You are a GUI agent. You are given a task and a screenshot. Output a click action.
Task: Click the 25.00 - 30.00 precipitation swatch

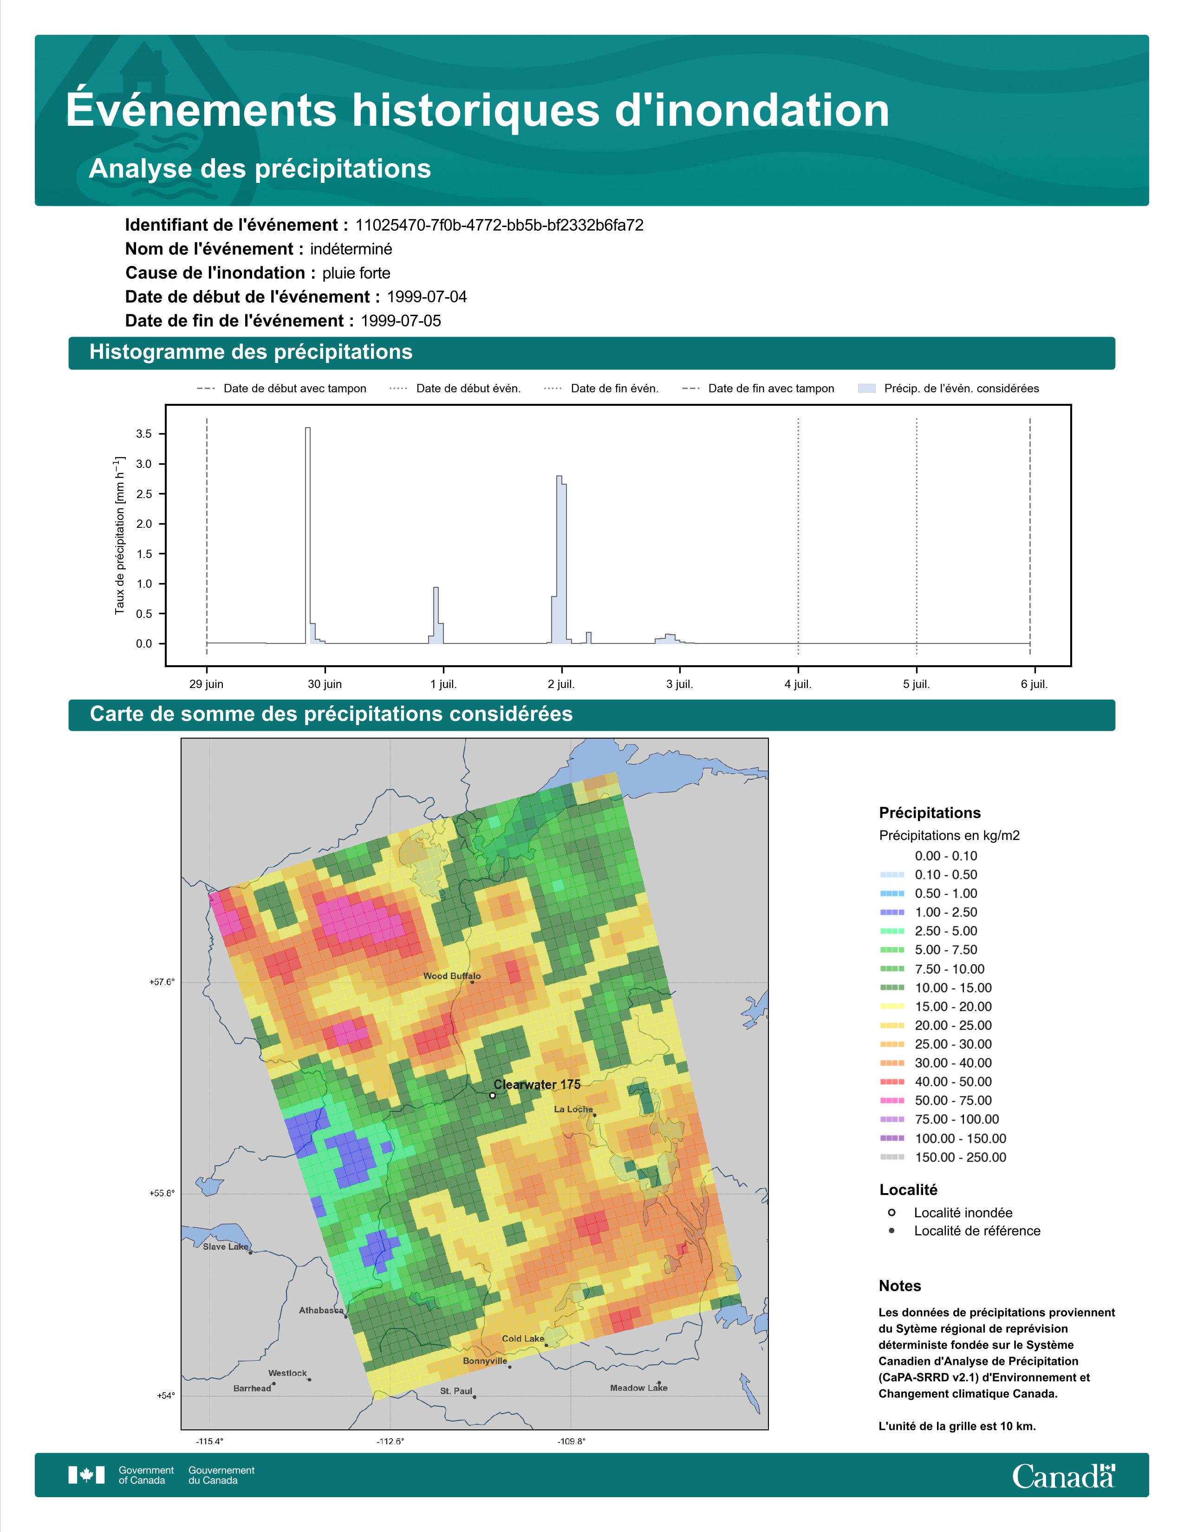click(892, 1045)
